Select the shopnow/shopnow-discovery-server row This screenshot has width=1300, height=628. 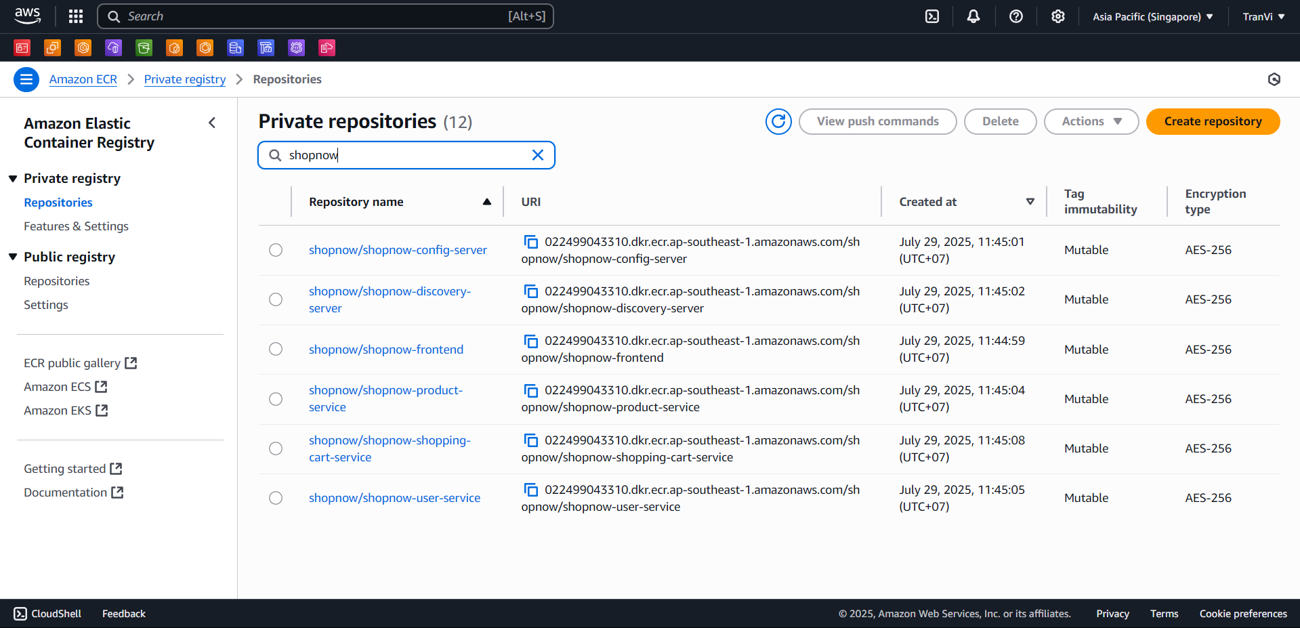point(275,299)
